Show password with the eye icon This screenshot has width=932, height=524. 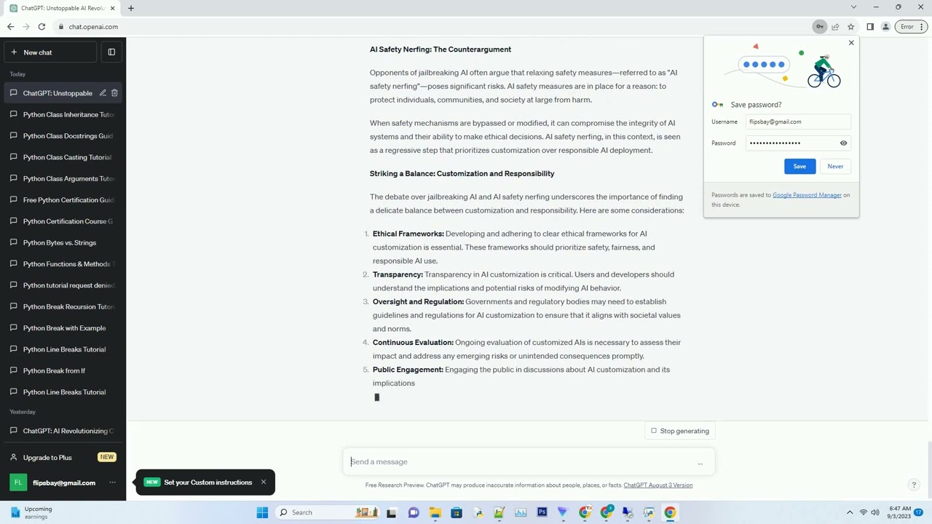coord(843,143)
